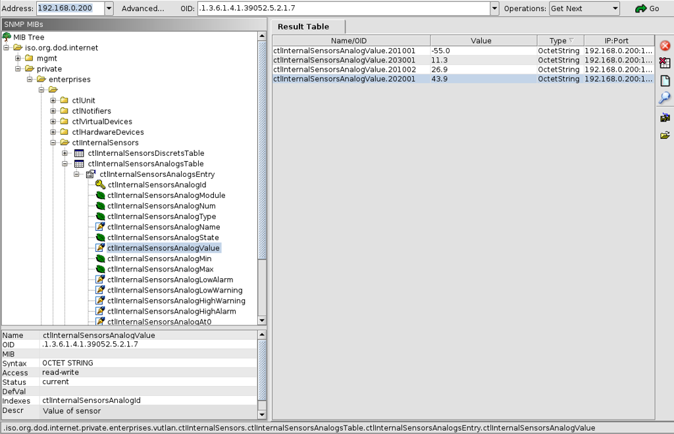The image size is (674, 434).
Task: Sort by the Type column header
Action: tap(561, 41)
